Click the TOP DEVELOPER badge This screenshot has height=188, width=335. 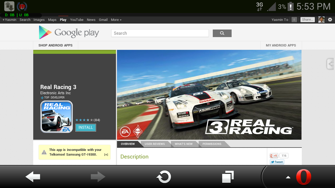click(53, 98)
